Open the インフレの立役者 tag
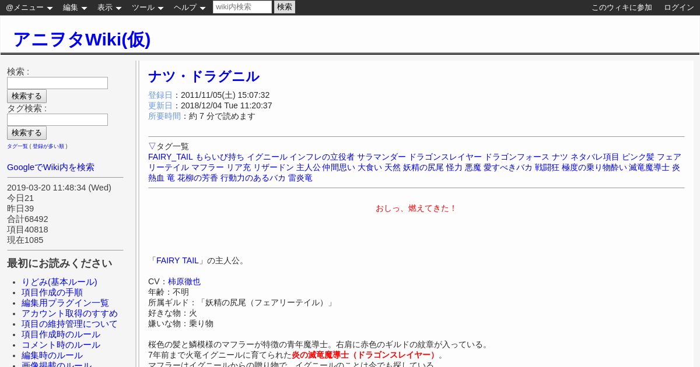The height and width of the screenshot is (367, 700). click(322, 157)
